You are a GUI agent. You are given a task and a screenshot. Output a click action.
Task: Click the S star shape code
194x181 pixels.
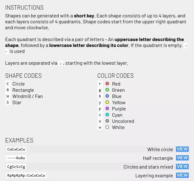tap(8, 103)
